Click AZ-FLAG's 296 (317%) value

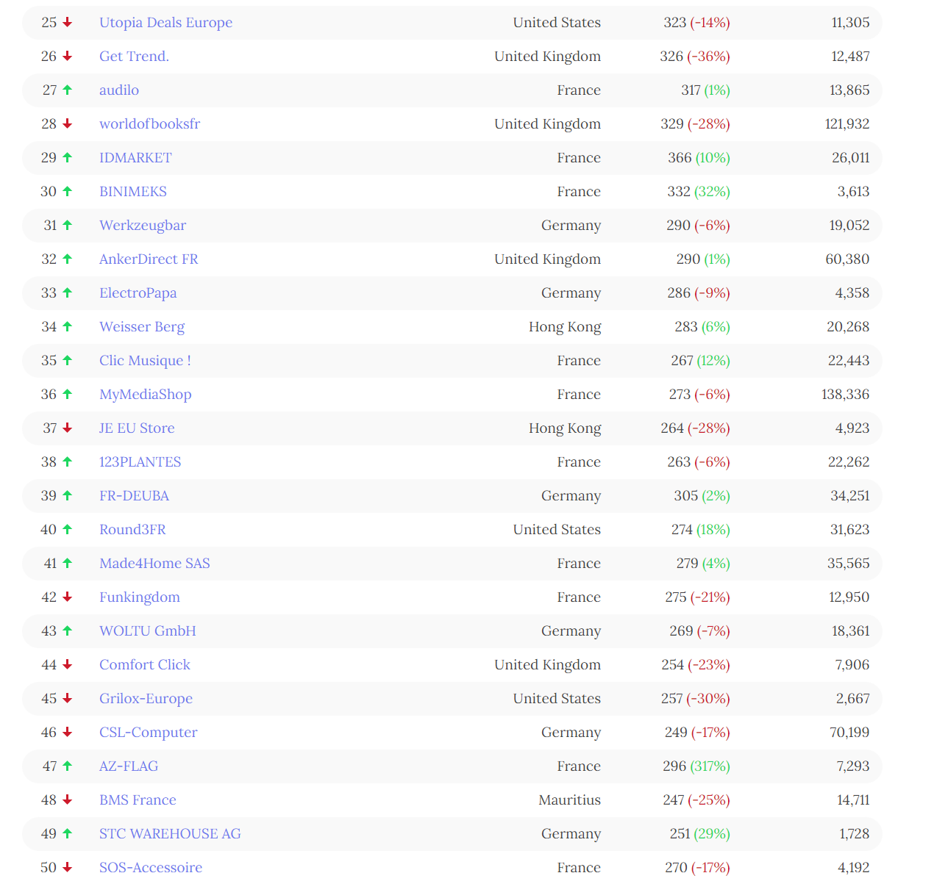click(696, 766)
